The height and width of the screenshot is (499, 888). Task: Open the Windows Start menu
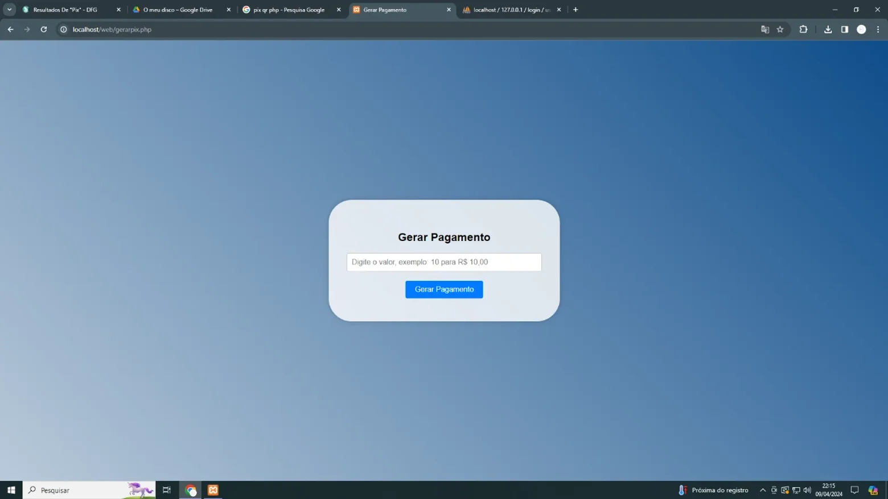11,490
